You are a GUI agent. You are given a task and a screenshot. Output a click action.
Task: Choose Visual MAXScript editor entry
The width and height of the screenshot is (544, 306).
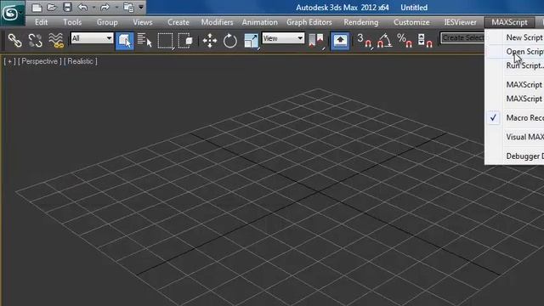(x=514, y=137)
